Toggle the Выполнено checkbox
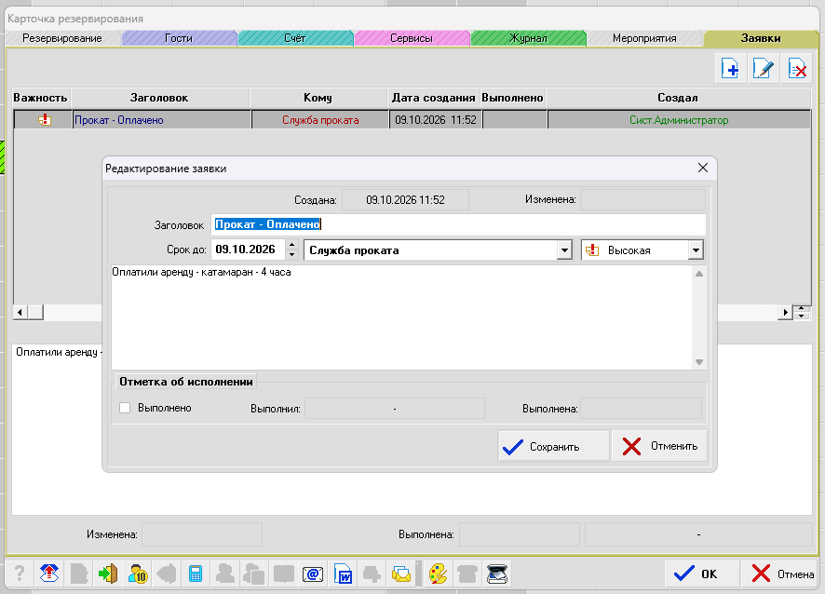825x594 pixels. (x=125, y=408)
